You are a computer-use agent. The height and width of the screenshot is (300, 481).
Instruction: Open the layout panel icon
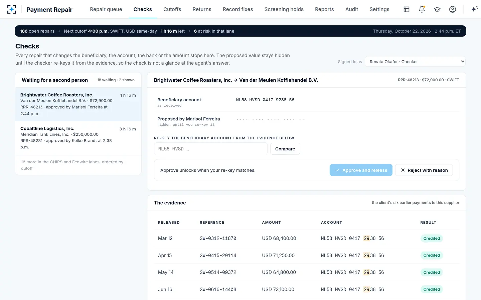click(x=407, y=9)
